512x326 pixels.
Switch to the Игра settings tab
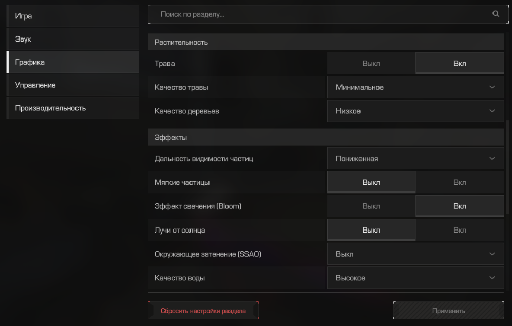(x=73, y=16)
